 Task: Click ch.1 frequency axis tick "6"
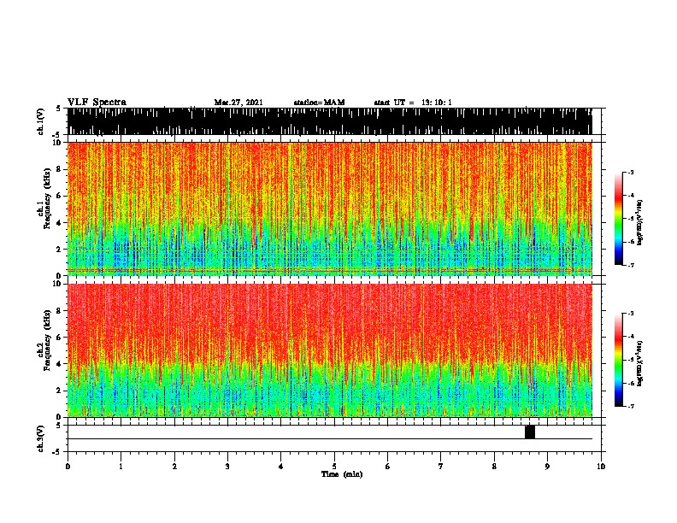point(60,196)
